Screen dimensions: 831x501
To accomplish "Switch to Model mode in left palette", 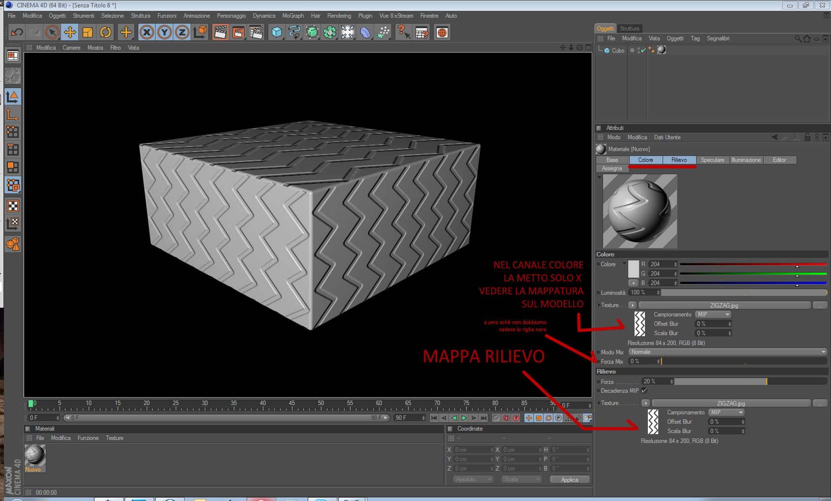I will (x=13, y=96).
